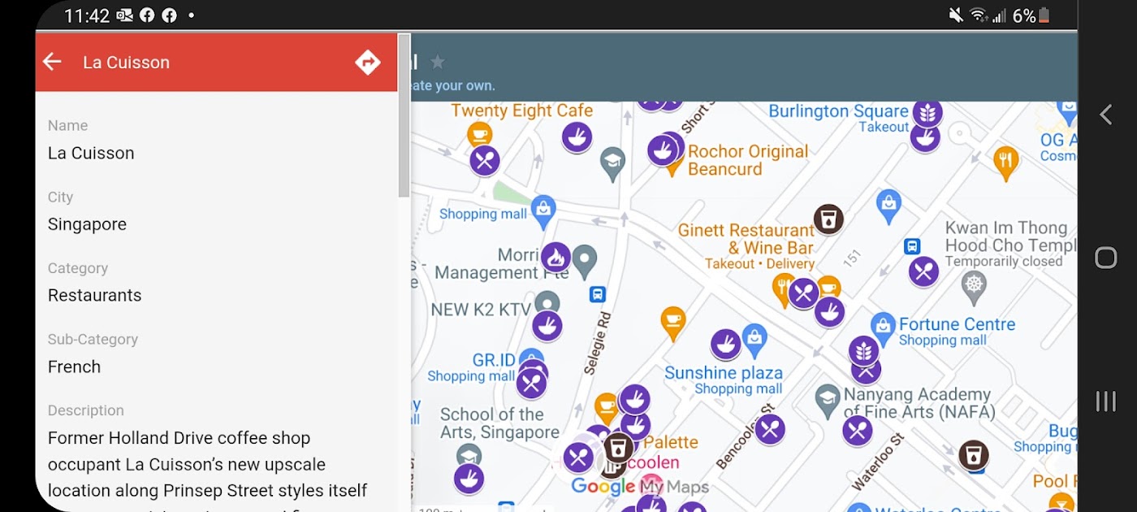Select the brown cup marker above Ginett Restaurant
Screen dimensions: 1137x512
[x=828, y=219]
